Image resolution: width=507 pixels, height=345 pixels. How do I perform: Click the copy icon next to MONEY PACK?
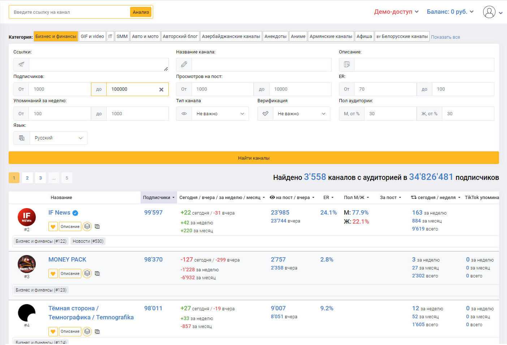coord(97,273)
